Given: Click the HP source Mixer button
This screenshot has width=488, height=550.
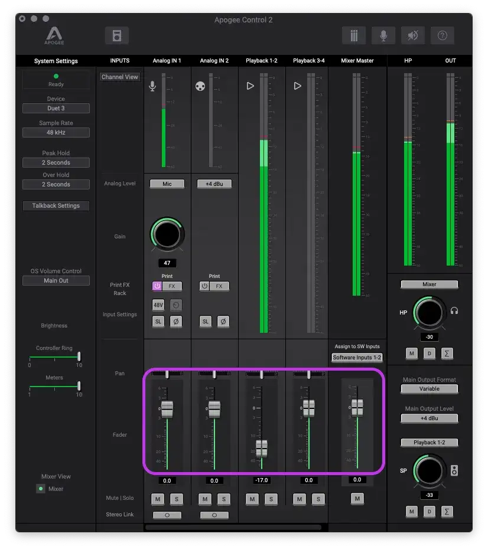Looking at the screenshot, I should tap(429, 284).
